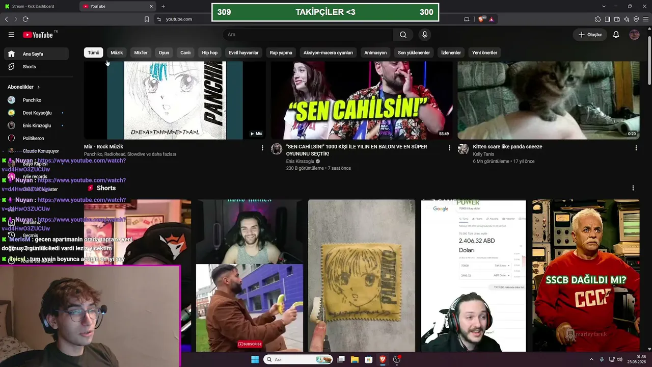The width and height of the screenshot is (652, 367).
Task: Switch to the Stream - Kick Dashboard tab
Action: coord(39,6)
